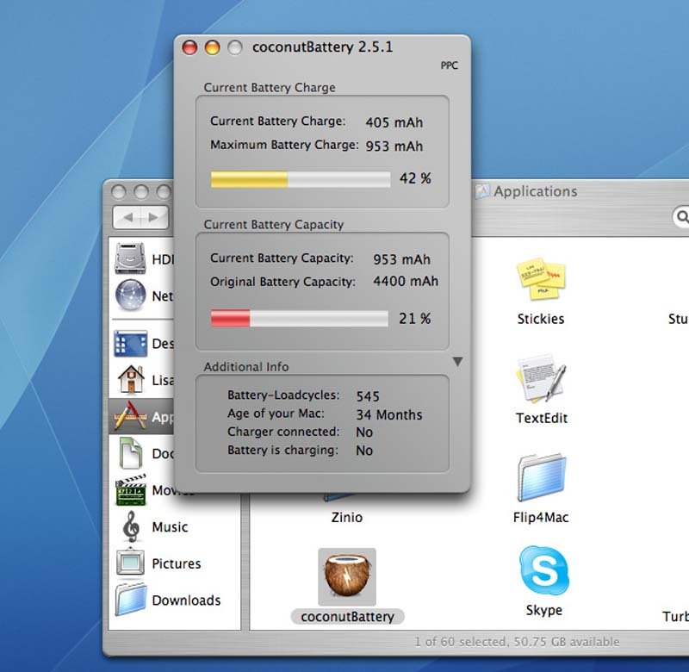
Task: Click the 4400 mAh original capacity value
Action: (x=406, y=281)
